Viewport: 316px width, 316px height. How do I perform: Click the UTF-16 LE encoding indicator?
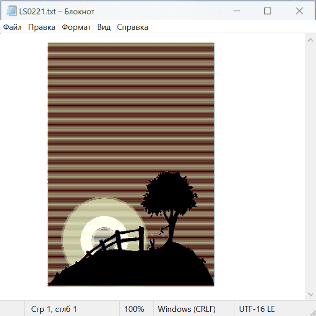257,309
